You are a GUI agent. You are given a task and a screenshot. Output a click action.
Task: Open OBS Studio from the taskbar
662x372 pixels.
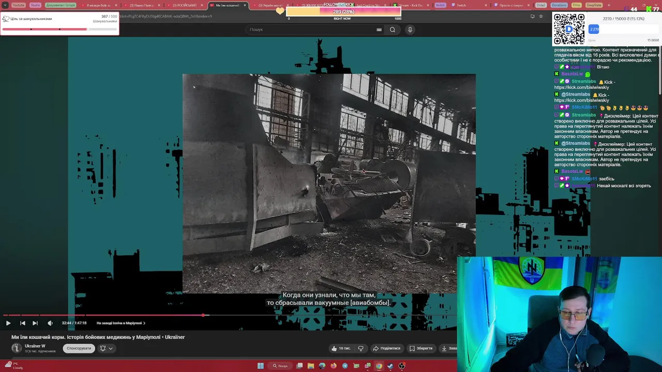click(x=402, y=366)
